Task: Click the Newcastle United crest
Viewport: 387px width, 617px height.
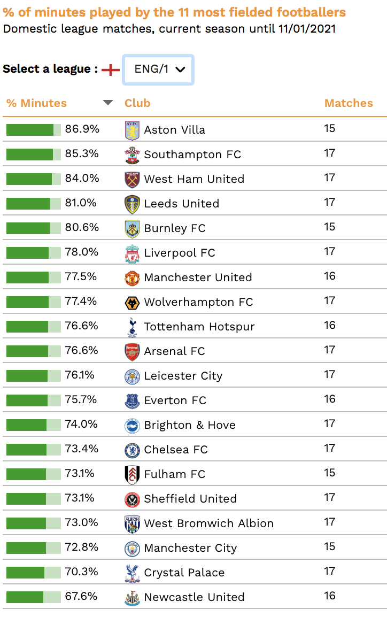Action: point(132,598)
